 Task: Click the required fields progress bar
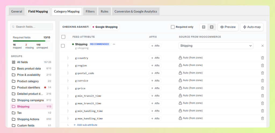(31, 41)
